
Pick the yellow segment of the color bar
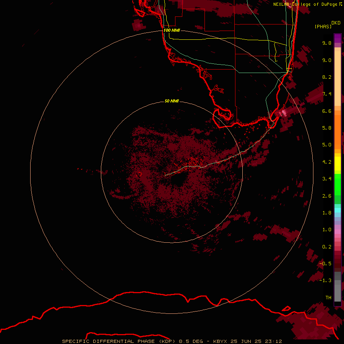click(338, 164)
